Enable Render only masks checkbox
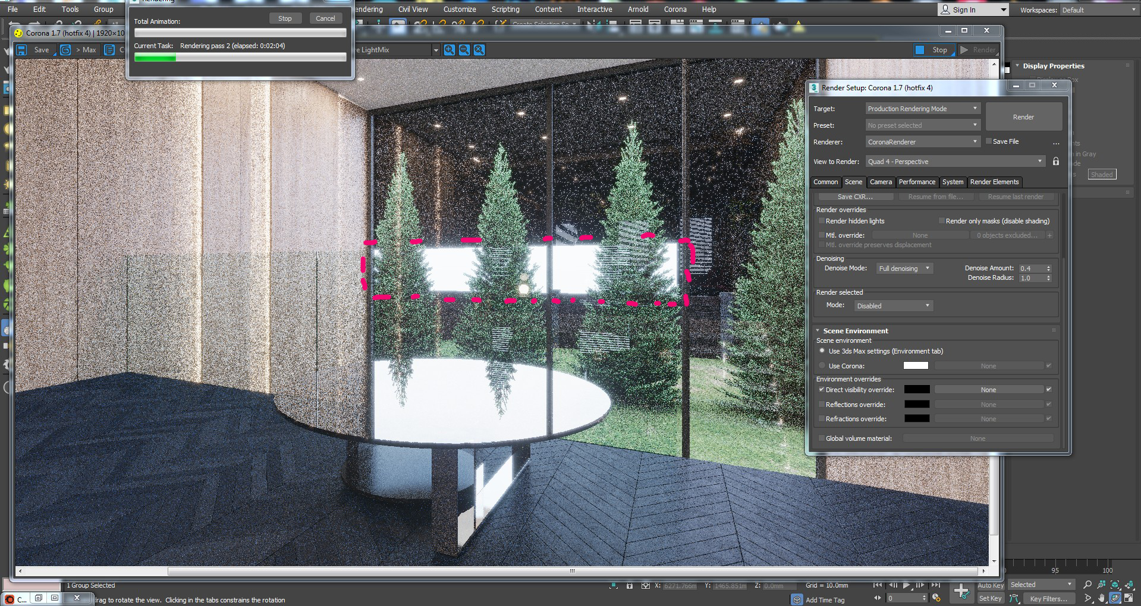This screenshot has height=606, width=1141. [x=942, y=221]
